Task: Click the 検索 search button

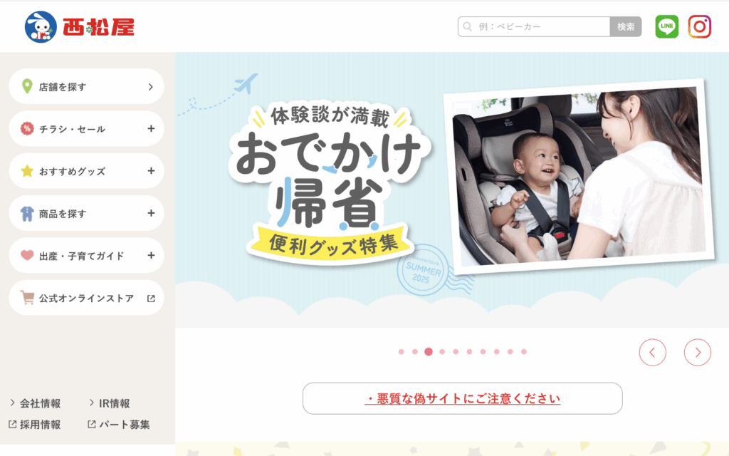Action: point(626,26)
